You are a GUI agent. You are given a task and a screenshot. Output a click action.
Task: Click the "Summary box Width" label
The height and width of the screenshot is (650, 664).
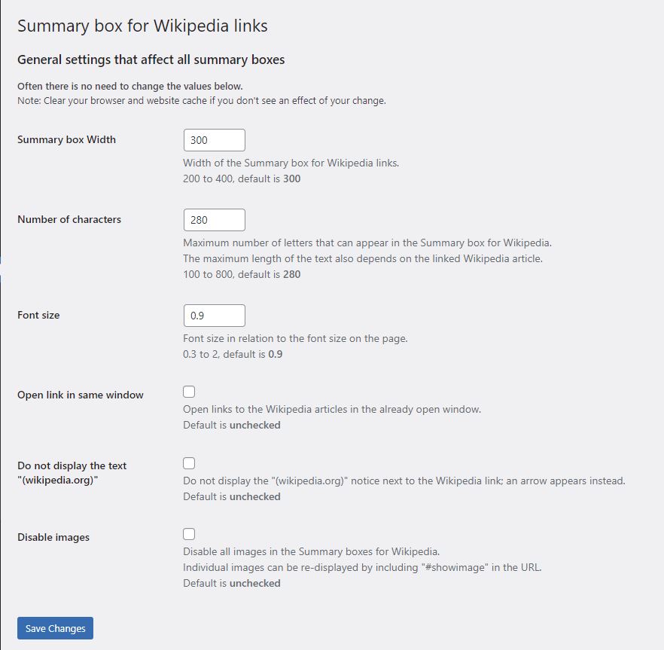click(x=66, y=139)
